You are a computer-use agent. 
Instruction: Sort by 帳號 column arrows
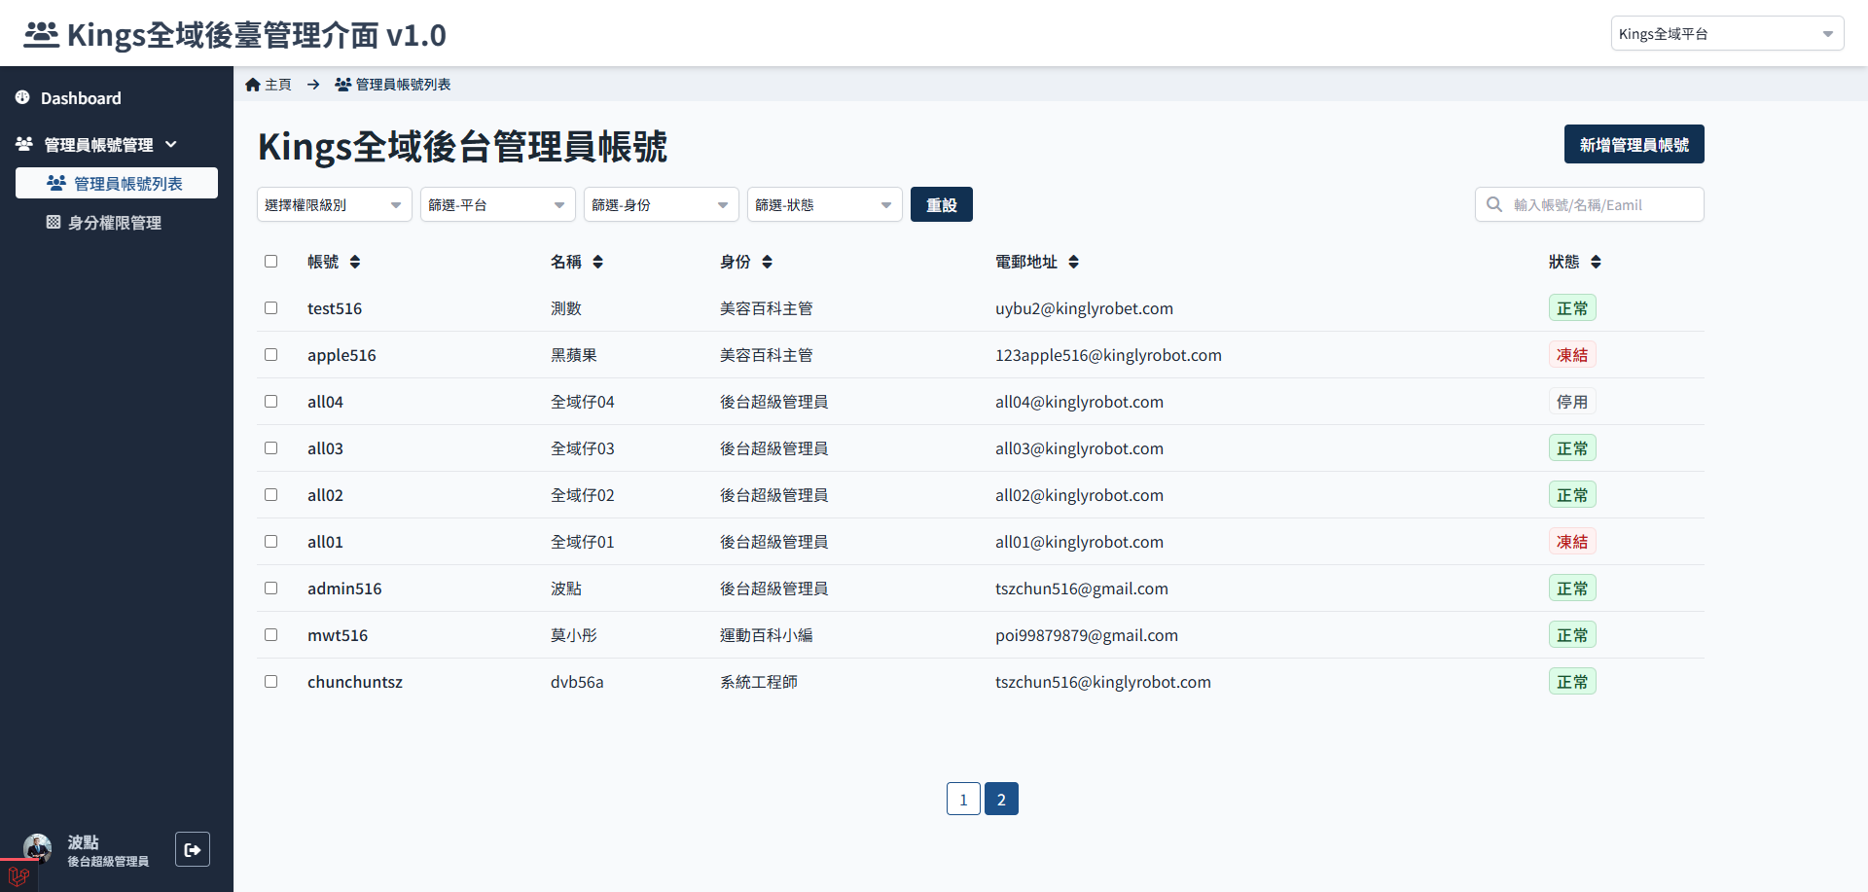[355, 262]
